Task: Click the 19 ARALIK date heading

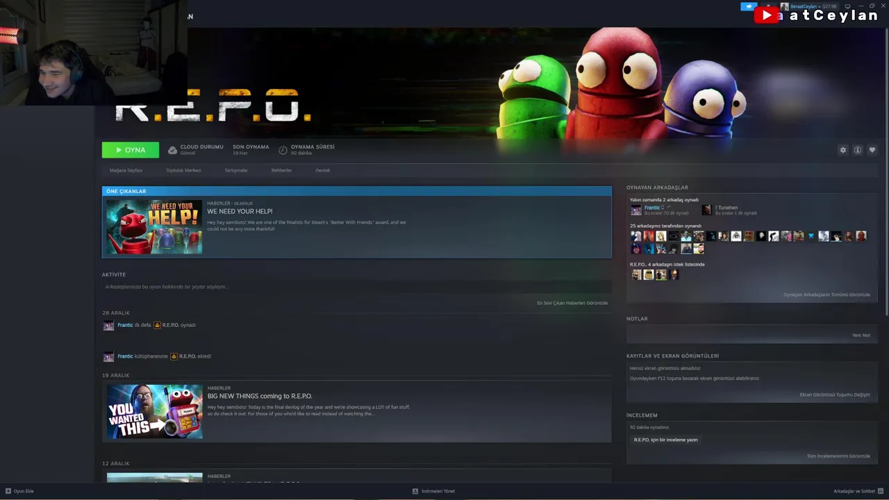Action: click(116, 376)
